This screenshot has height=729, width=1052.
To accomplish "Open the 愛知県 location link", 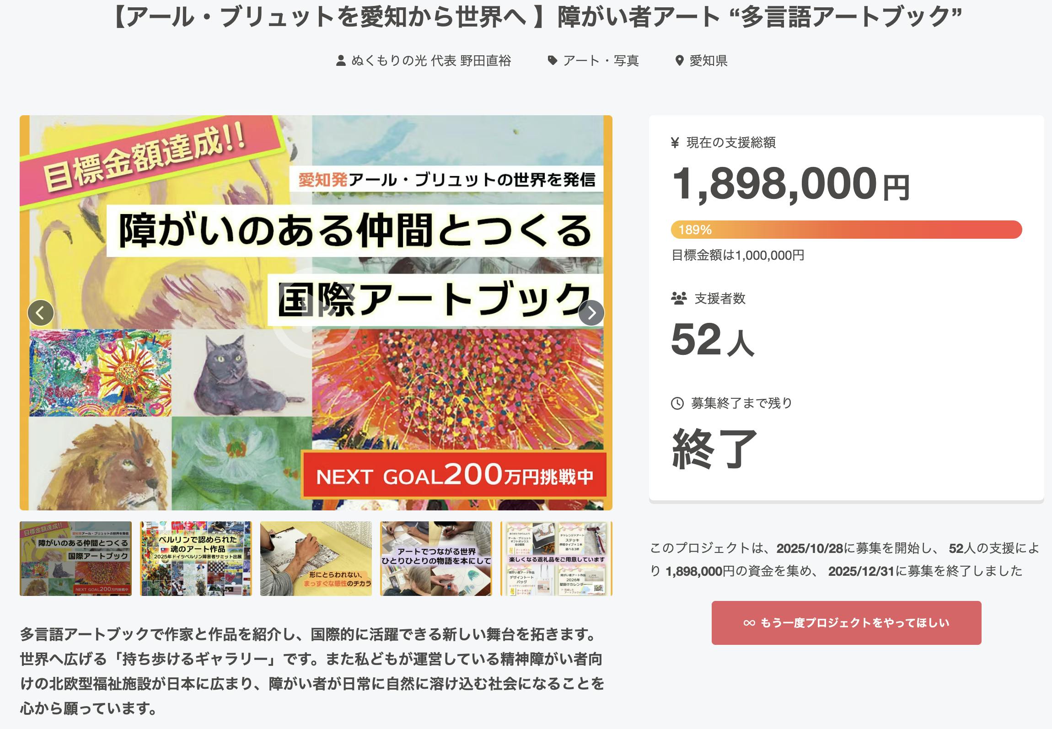I will (x=708, y=61).
